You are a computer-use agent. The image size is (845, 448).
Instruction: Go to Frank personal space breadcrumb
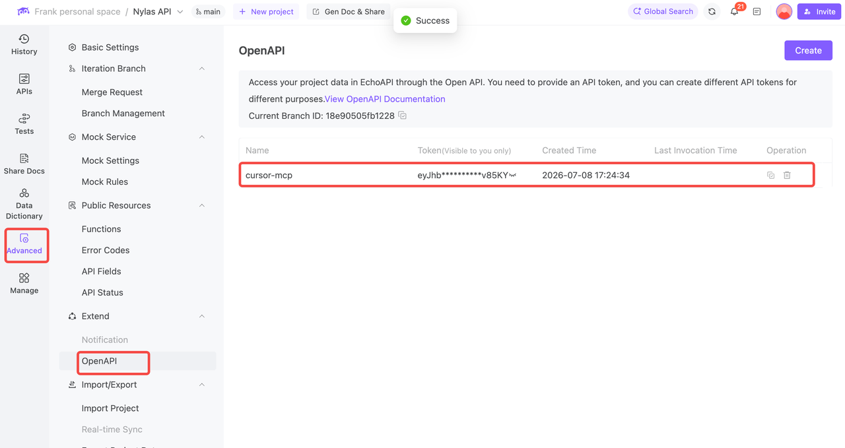(77, 12)
